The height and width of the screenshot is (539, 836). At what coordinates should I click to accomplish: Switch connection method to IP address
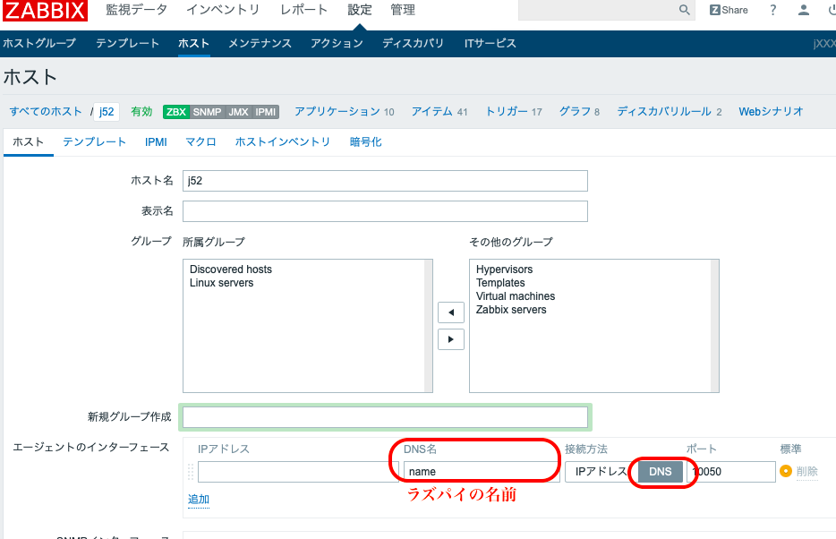(600, 472)
